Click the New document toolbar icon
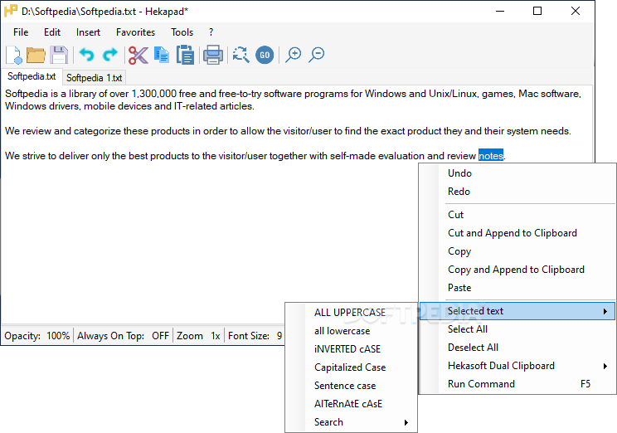Viewport: 617px width, 433px height. [x=14, y=55]
